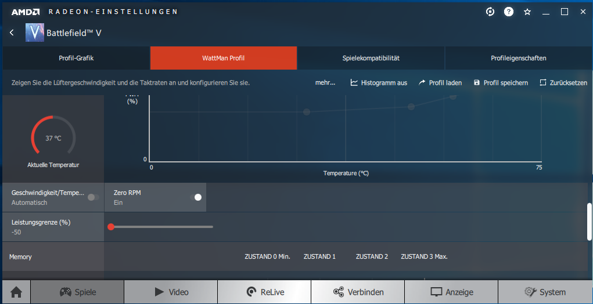
Task: Click the second fan curve point
Action: 411,107
